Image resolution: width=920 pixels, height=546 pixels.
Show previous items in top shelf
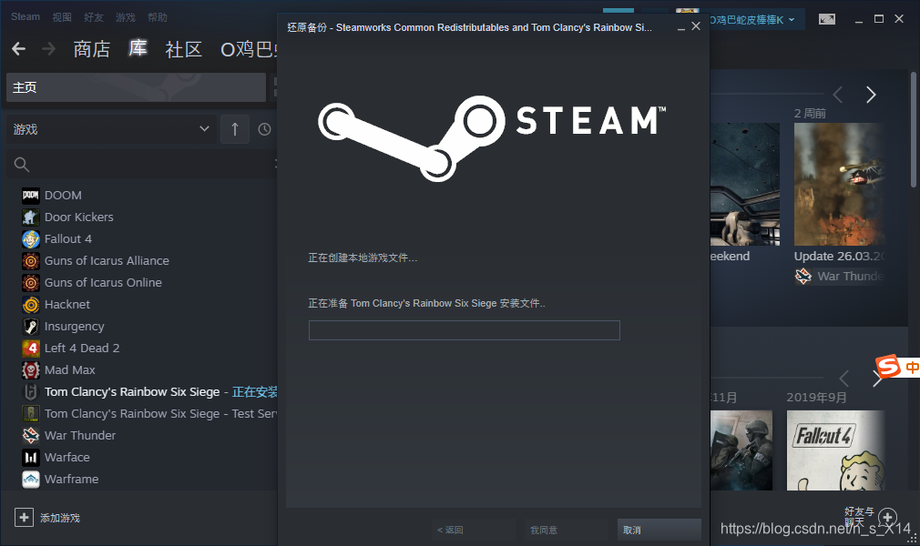point(838,95)
